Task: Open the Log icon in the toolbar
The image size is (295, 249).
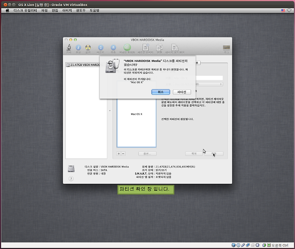Action: 226,47
